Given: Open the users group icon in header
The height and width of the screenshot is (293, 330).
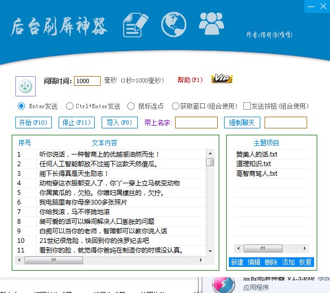Looking at the screenshot, I should pyautogui.click(x=211, y=23).
